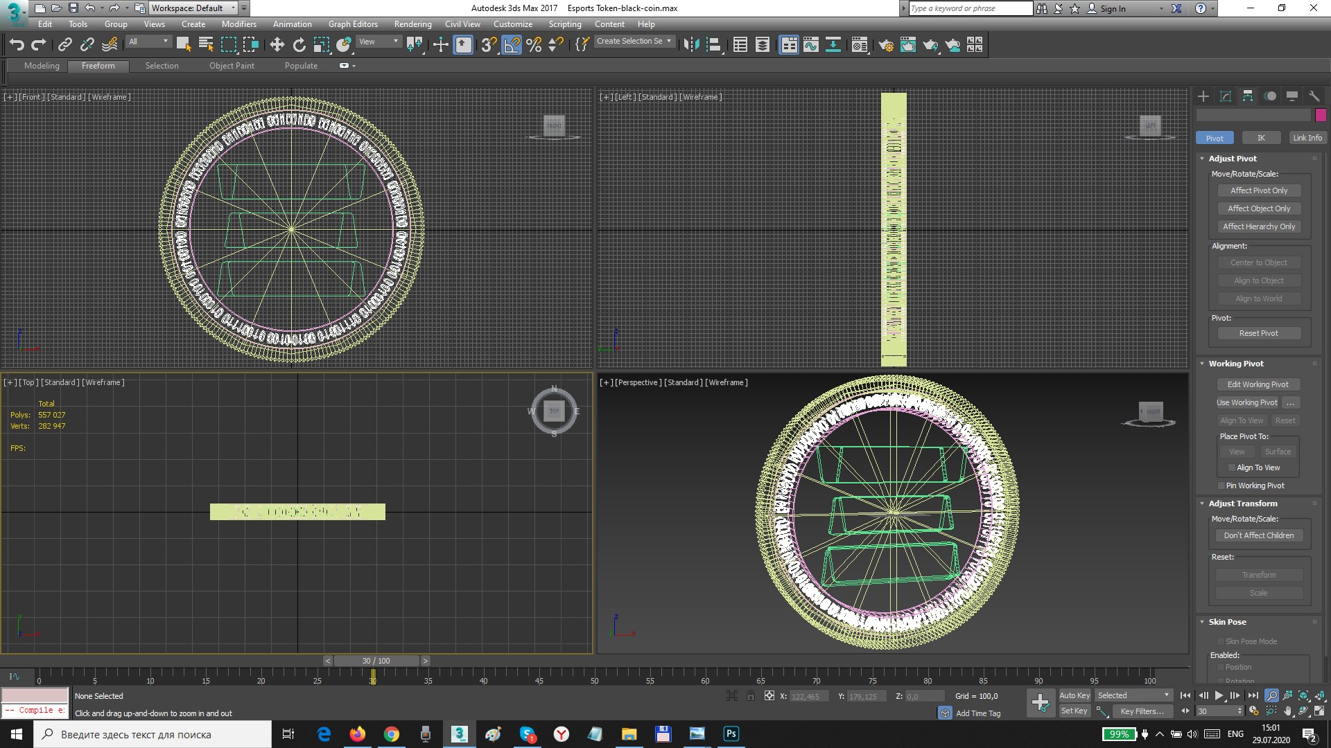Open Scene Explorer toggle icon
Screen dimensions: 1331x748
pyautogui.click(x=740, y=45)
